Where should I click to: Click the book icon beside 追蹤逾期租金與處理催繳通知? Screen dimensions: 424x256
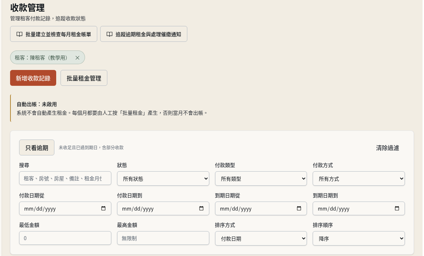[110, 34]
